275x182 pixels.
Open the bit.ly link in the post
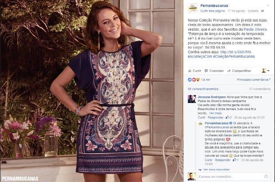(x=236, y=52)
